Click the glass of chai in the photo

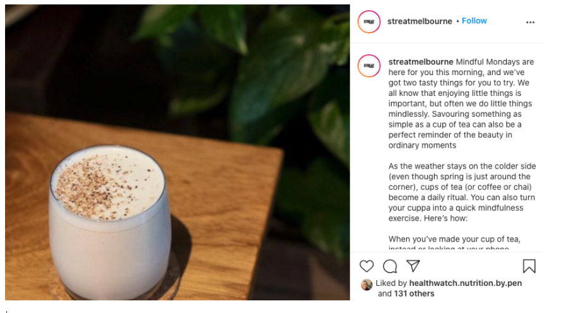[109, 221]
